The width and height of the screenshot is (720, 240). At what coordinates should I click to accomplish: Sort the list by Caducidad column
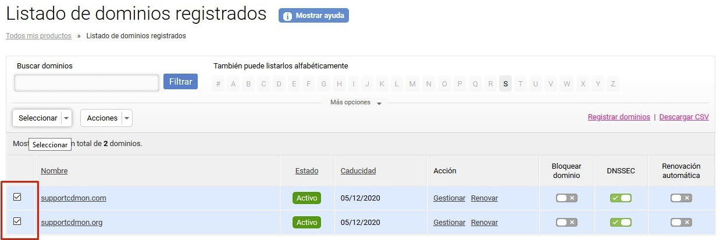click(358, 170)
